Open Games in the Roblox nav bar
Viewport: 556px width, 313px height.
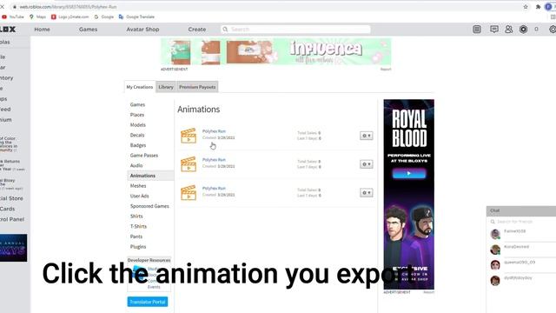[x=88, y=30]
